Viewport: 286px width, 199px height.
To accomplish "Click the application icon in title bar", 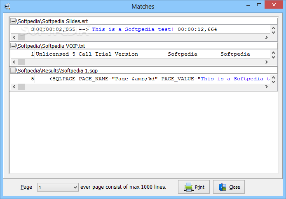I will click(x=7, y=7).
